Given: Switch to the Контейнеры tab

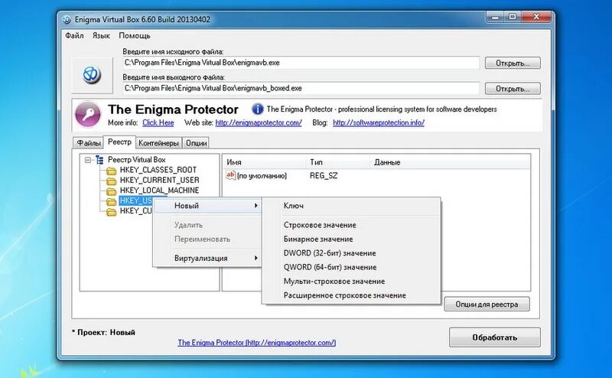Looking at the screenshot, I should [x=158, y=143].
